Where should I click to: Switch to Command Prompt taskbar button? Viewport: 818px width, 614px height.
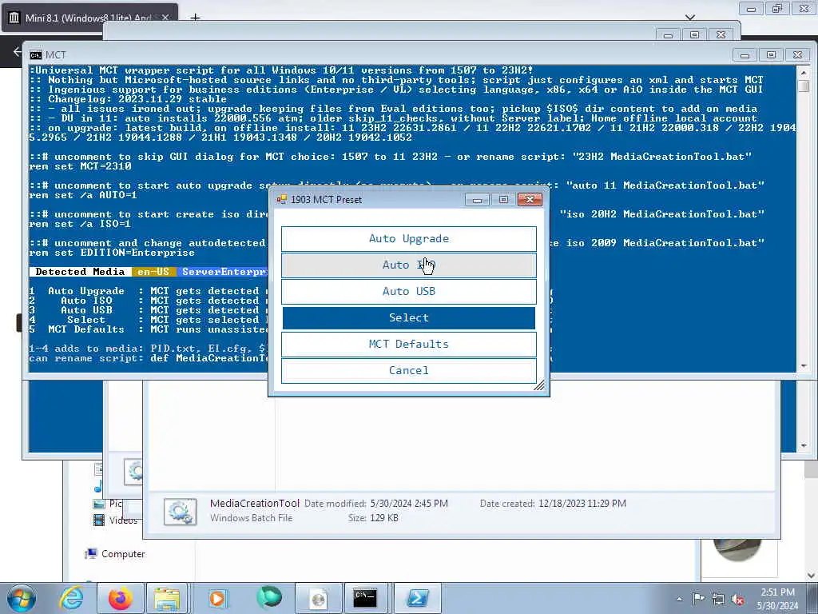pyautogui.click(x=365, y=598)
